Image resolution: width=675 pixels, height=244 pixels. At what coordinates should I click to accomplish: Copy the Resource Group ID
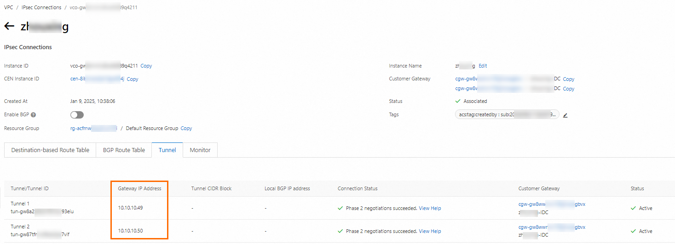tap(186, 129)
